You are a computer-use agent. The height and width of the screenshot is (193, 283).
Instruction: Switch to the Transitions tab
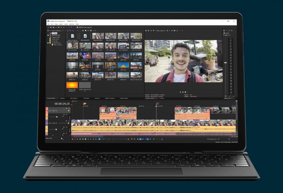tap(86, 98)
